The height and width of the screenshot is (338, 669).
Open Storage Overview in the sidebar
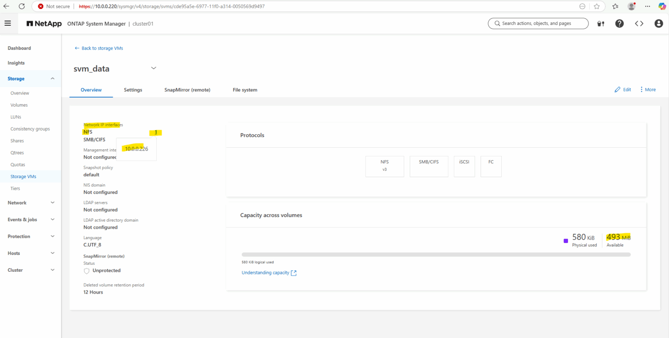click(20, 93)
